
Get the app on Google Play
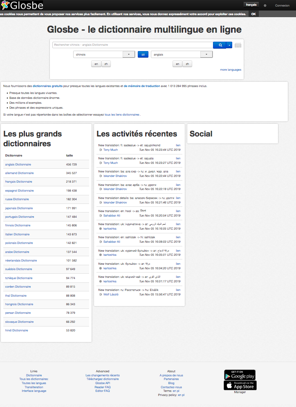coord(240,375)
